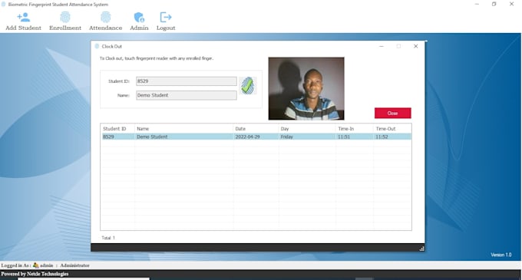Image resolution: width=522 pixels, height=280 pixels.
Task: Click the Administrator status bar text
Action: point(74,265)
